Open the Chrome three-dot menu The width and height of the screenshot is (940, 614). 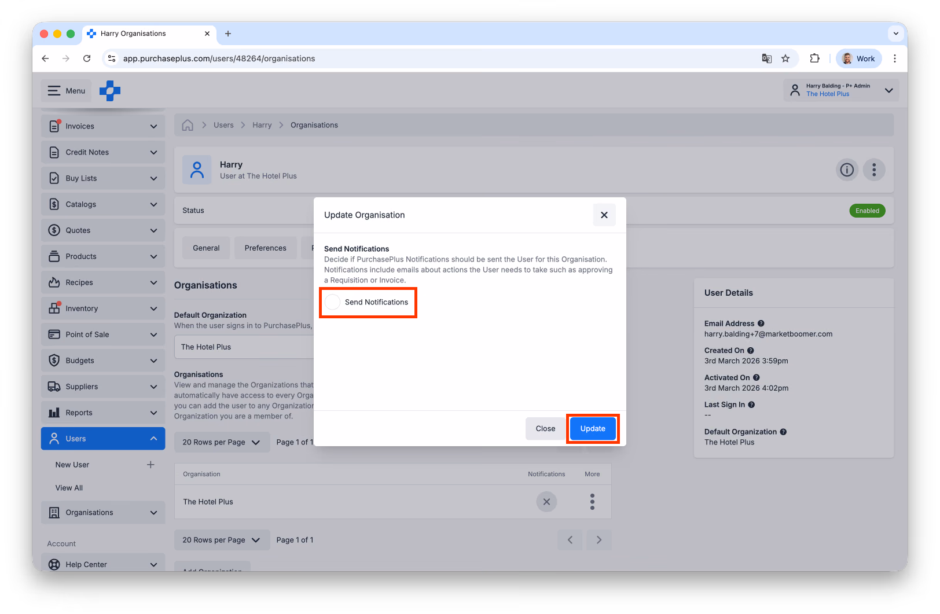pos(895,58)
